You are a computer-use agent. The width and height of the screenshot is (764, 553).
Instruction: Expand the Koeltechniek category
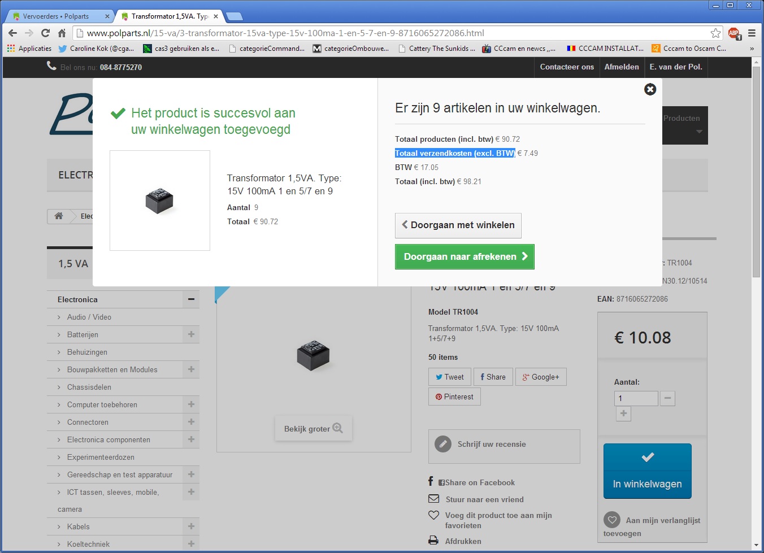191,544
